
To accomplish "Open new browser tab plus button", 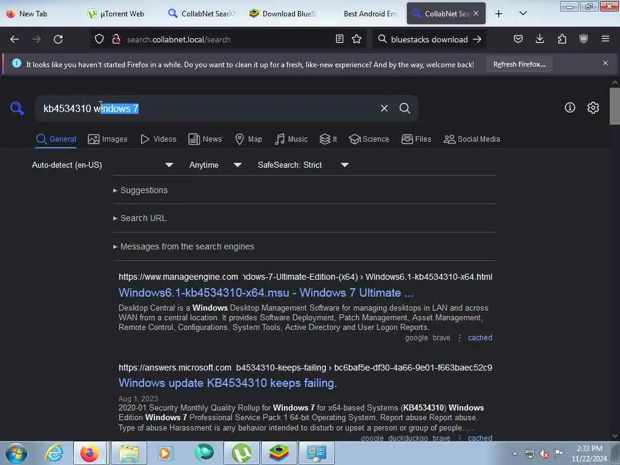I will (x=499, y=14).
